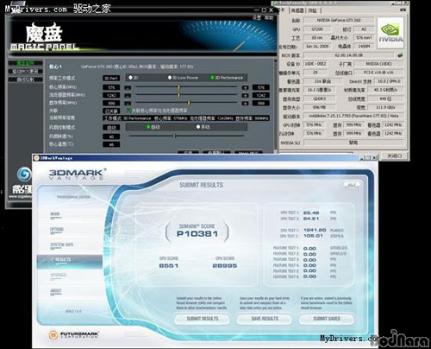Open the ABOUT section in 3DMark Vantage
Image resolution: width=431 pixels, height=349 pixels.
click(56, 291)
